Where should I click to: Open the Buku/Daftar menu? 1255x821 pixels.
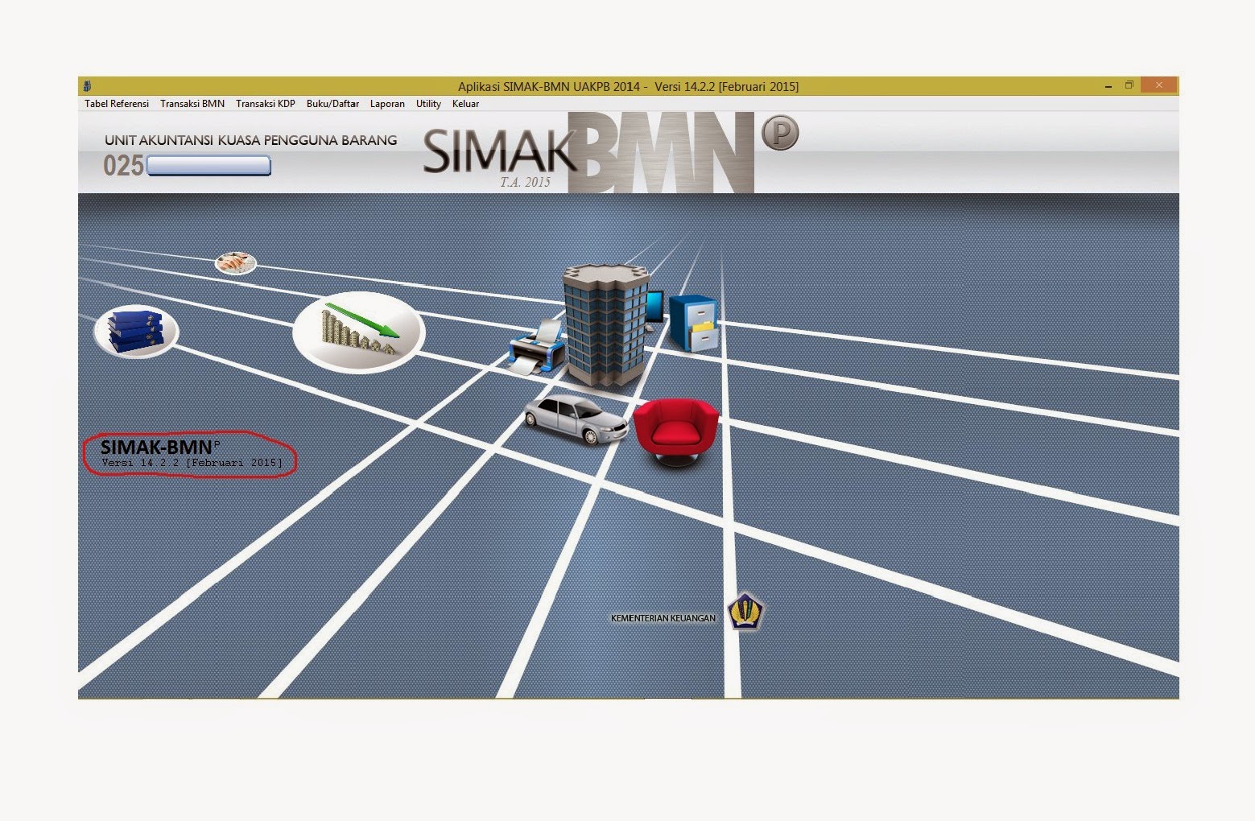point(332,103)
